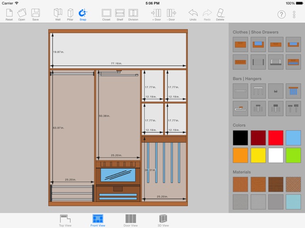Choose the light blue color swatch
This screenshot has width=305, height=228.
pyautogui.click(x=293, y=138)
